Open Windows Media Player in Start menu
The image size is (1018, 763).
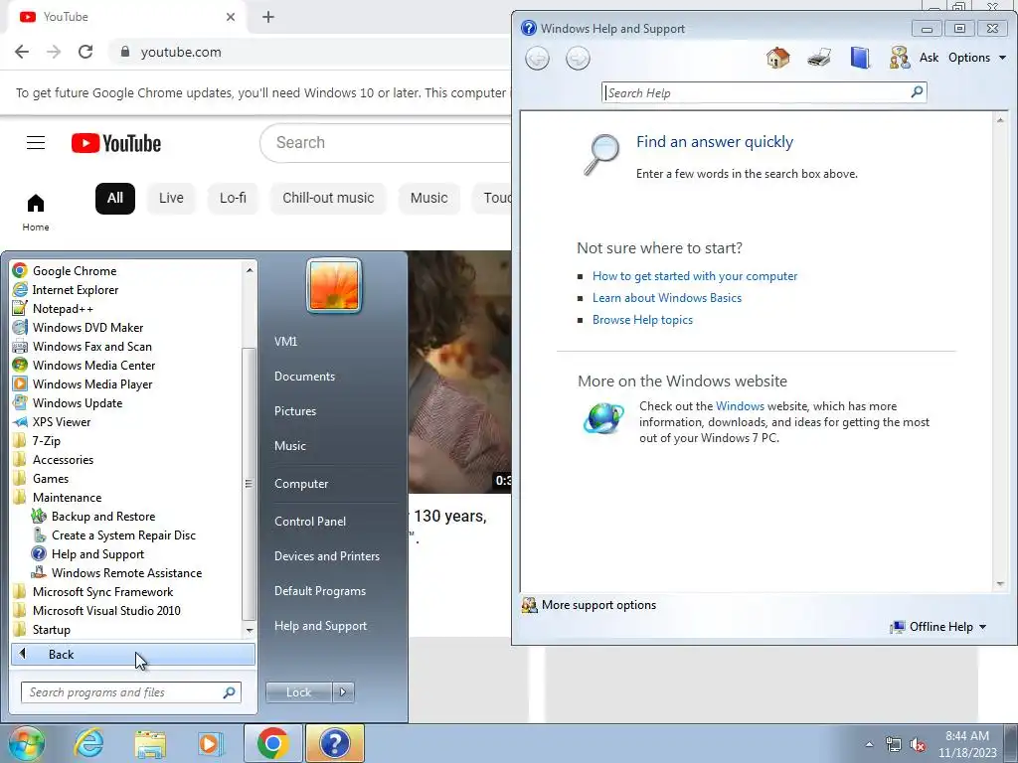[92, 383]
